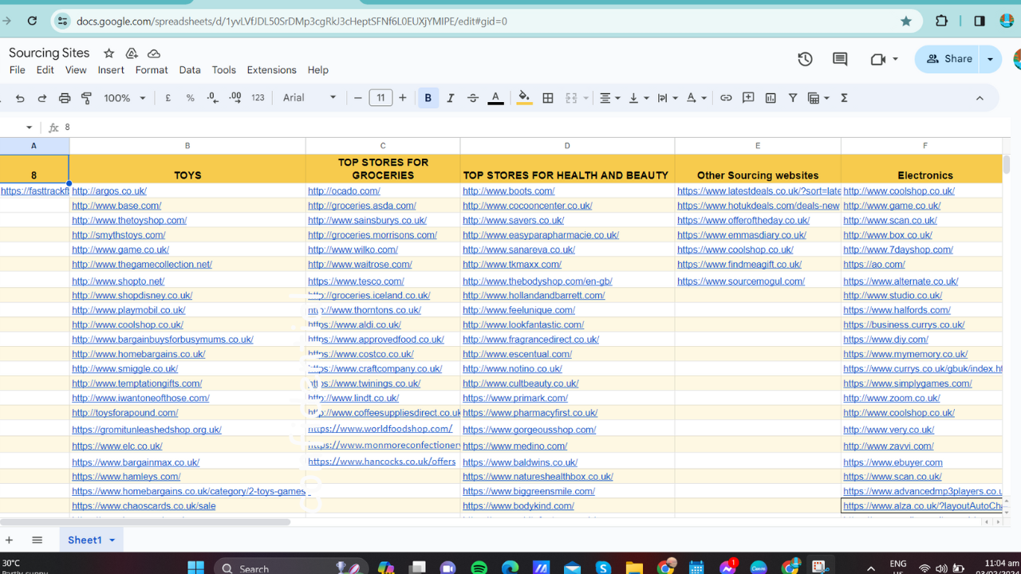1021x574 pixels.
Task: Open the borders tool
Action: coord(548,98)
